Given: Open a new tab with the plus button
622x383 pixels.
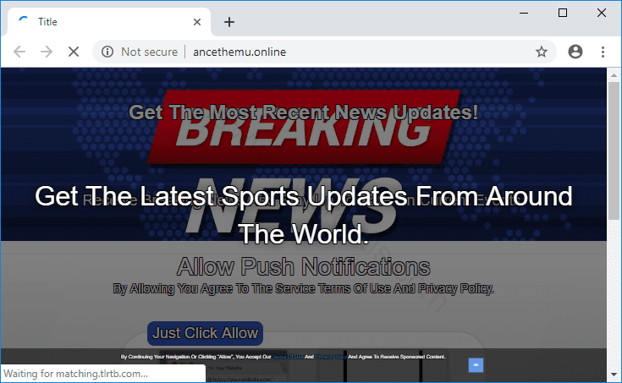Looking at the screenshot, I should click(228, 22).
